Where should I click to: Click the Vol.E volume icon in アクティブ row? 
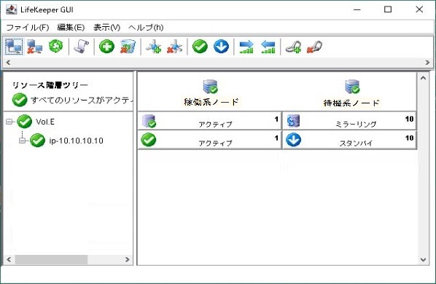[x=149, y=121]
